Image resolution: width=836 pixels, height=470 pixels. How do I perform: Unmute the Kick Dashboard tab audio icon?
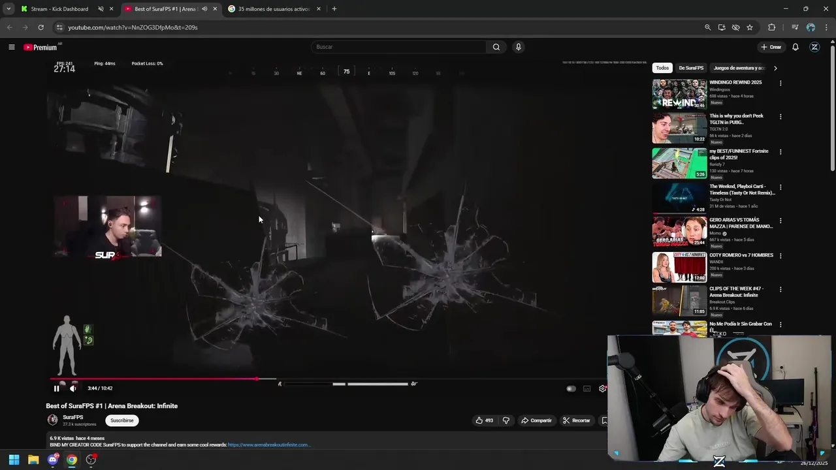[101, 9]
